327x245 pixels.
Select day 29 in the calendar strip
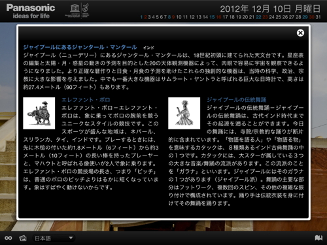coord(305,17)
